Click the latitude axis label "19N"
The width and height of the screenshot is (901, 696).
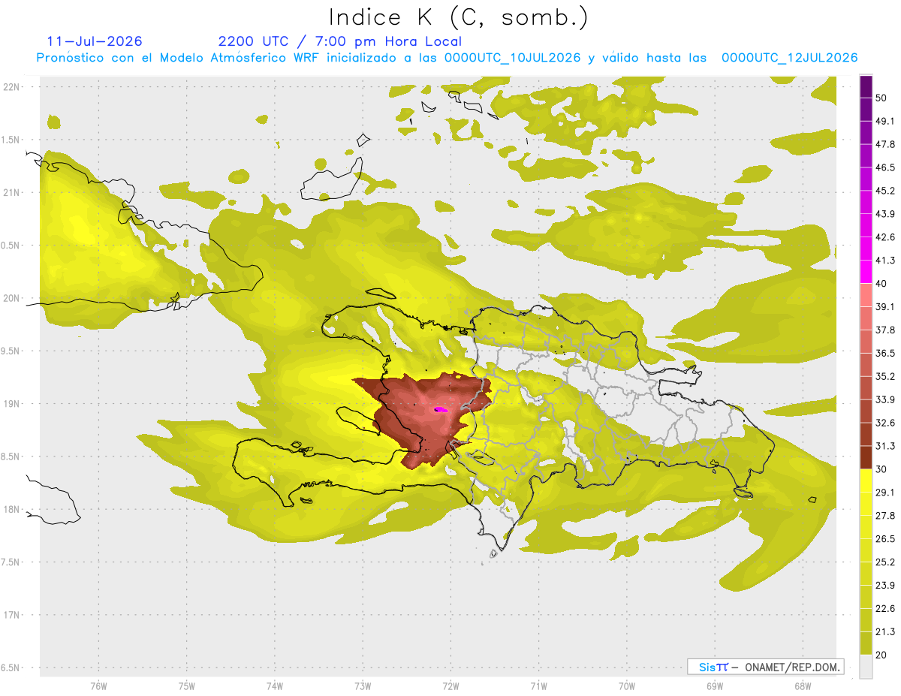click(11, 403)
